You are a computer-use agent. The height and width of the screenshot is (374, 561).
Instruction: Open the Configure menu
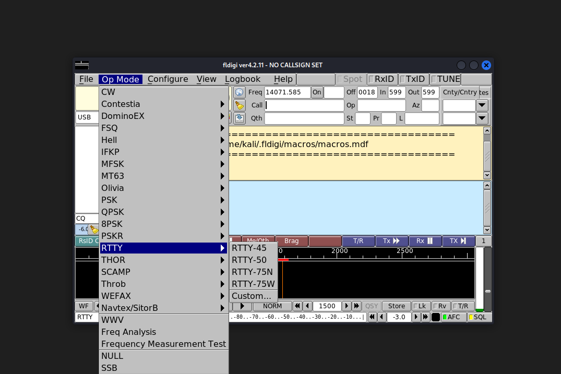coord(168,79)
